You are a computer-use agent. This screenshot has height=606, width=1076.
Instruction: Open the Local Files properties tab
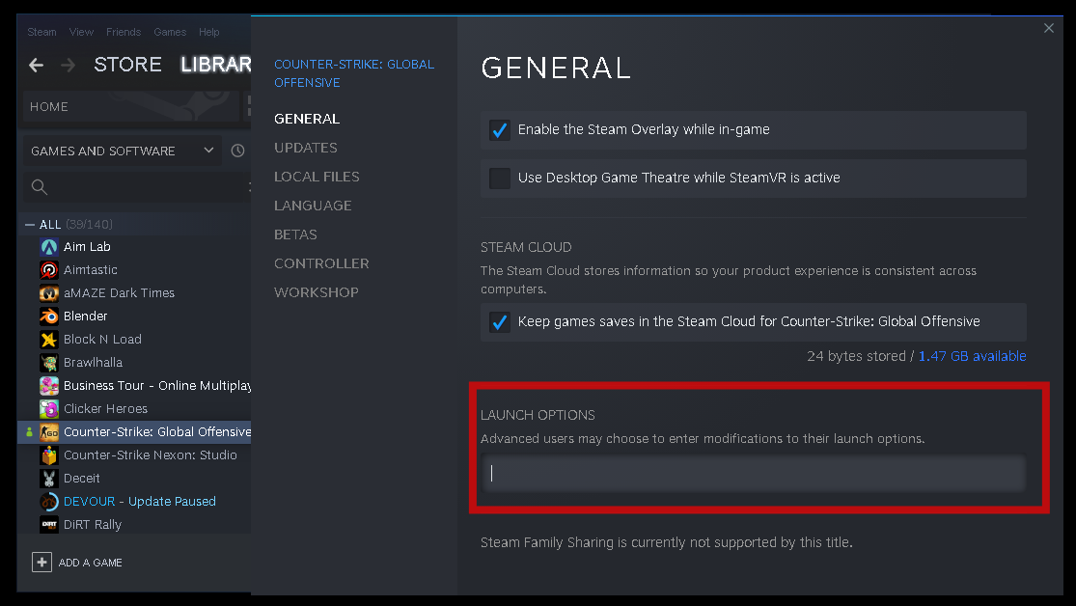(x=317, y=177)
